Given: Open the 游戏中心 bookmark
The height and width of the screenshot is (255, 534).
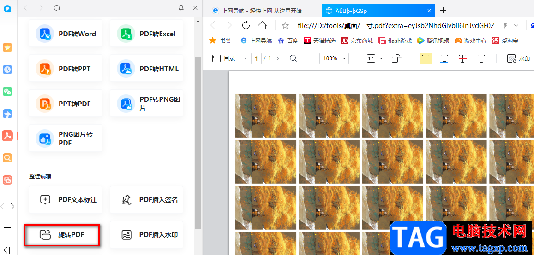Looking at the screenshot, I should 471,41.
